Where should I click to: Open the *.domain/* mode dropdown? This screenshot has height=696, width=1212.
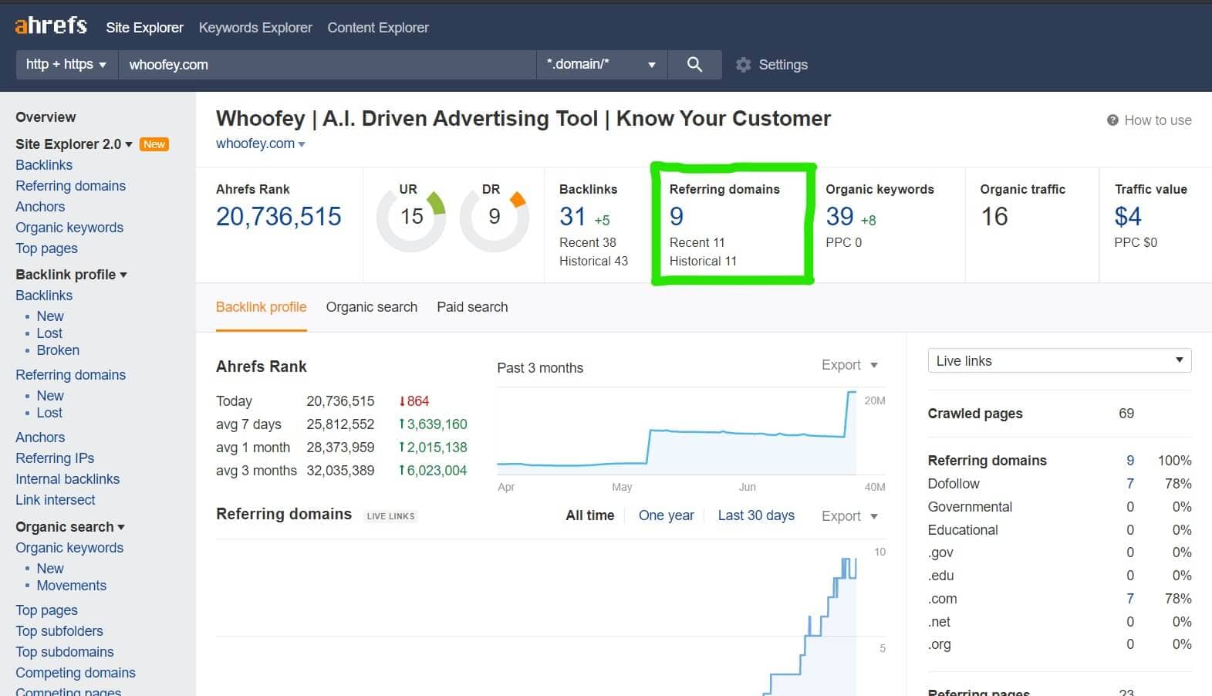[601, 65]
